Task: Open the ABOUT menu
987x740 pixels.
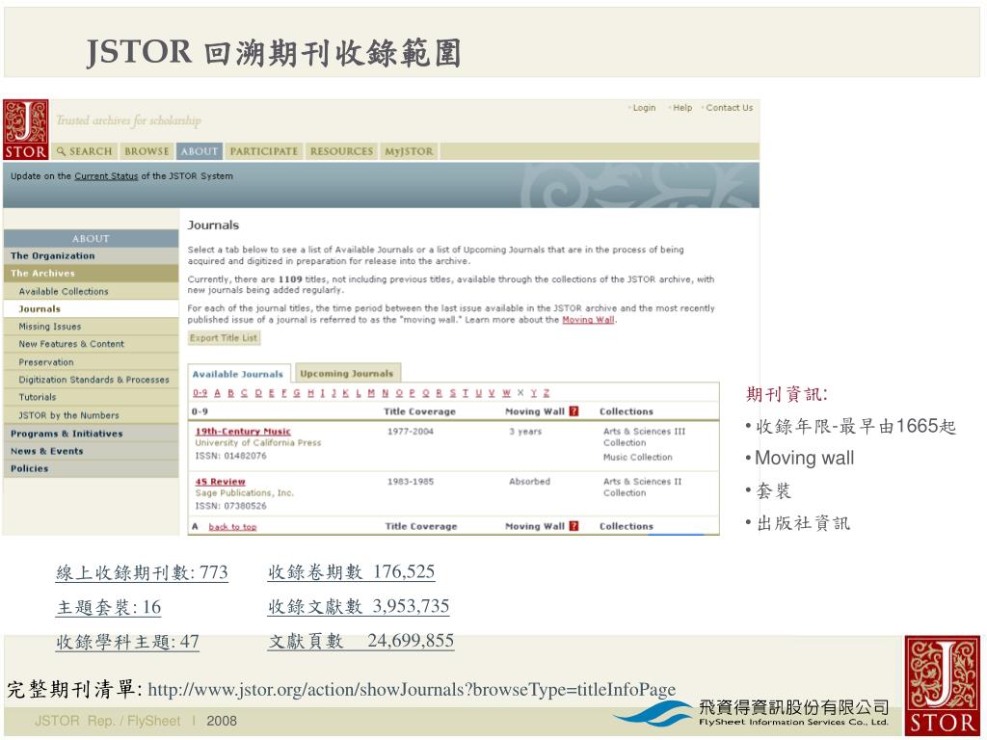Action: coord(199,151)
